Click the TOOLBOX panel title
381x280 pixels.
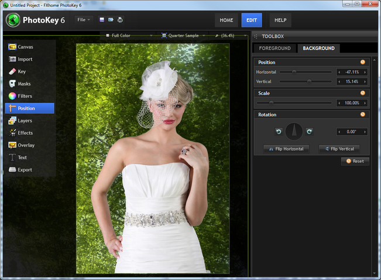point(273,36)
